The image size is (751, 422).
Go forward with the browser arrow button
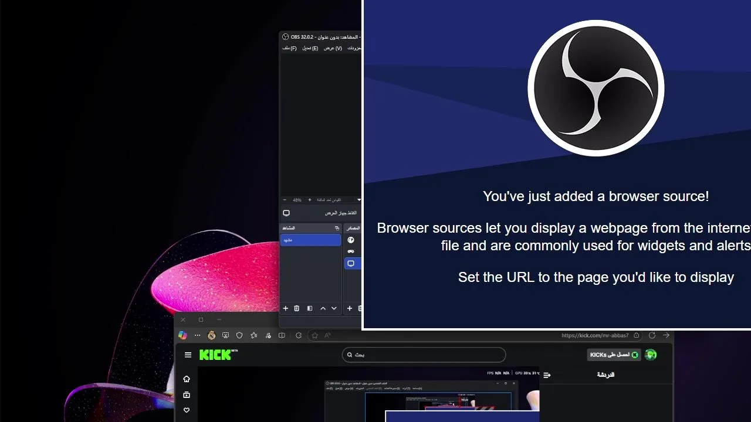[666, 335]
